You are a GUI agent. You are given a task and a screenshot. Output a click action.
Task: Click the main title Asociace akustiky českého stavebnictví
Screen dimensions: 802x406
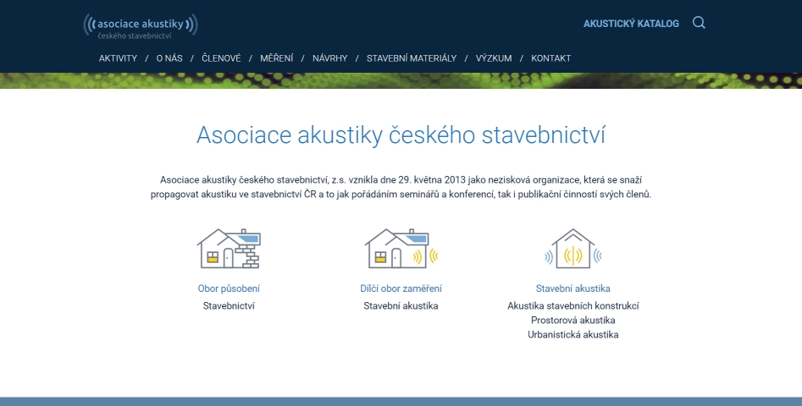coord(401,134)
